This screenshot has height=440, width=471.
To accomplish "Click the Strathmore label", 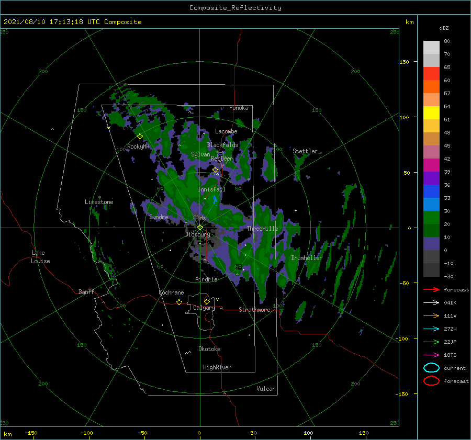I will tap(254, 310).
